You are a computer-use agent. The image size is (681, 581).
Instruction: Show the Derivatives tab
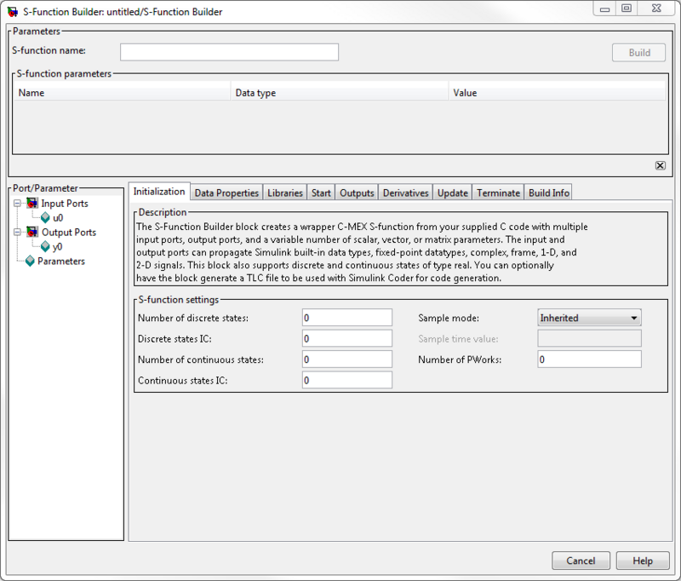(406, 193)
